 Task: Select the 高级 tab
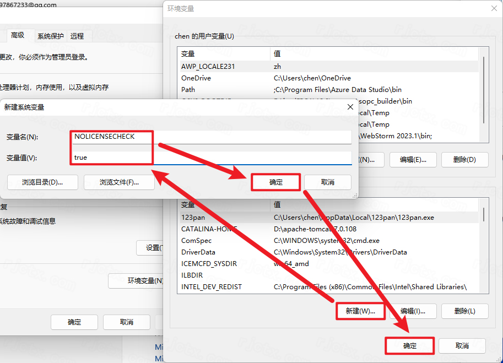pos(18,35)
